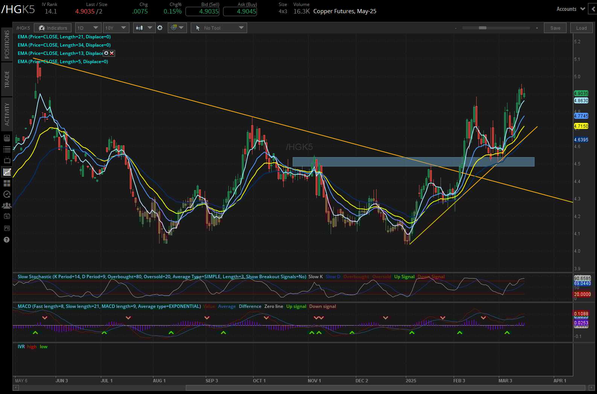This screenshot has width=597, height=394.
Task: Click the Chg% 0.15% value
Action: [173, 11]
